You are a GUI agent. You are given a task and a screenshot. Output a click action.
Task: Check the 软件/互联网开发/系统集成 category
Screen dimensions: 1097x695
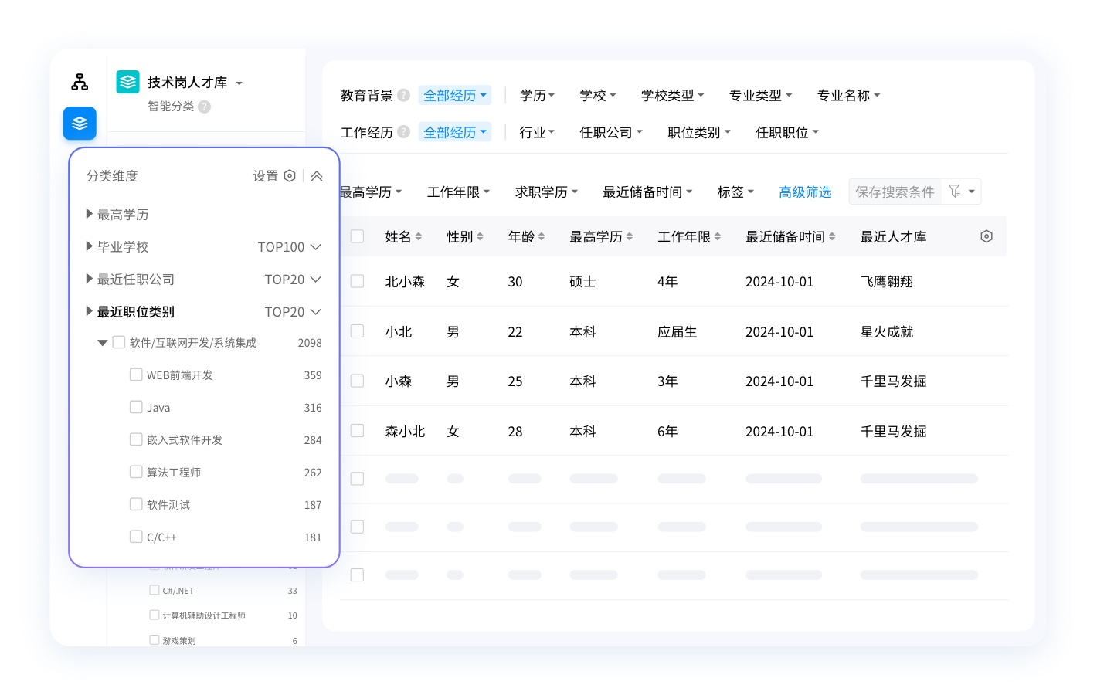pos(119,342)
